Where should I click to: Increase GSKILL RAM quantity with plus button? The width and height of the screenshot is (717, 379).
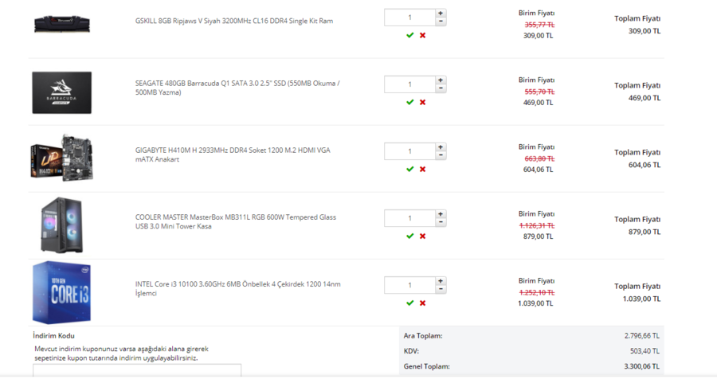pyautogui.click(x=441, y=14)
